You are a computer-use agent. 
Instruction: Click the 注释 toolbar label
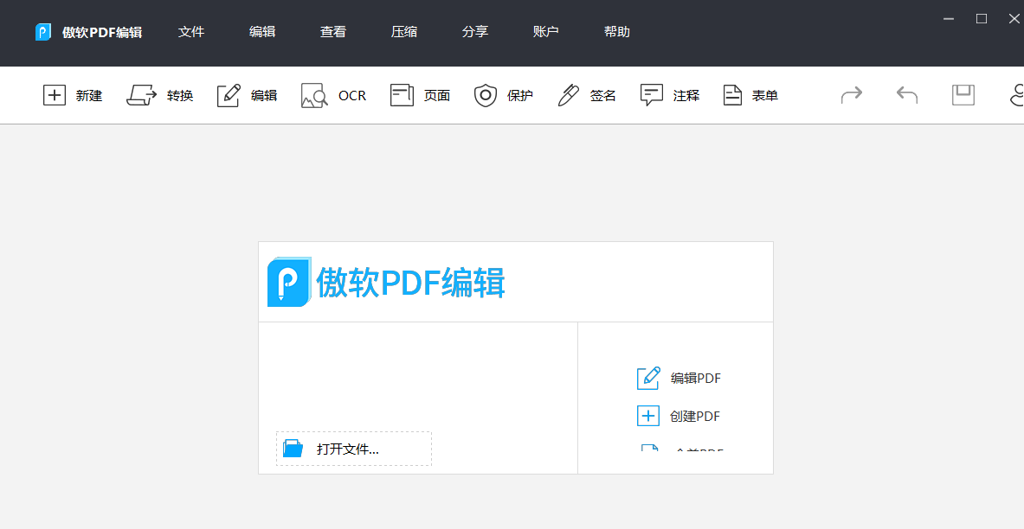tap(686, 96)
